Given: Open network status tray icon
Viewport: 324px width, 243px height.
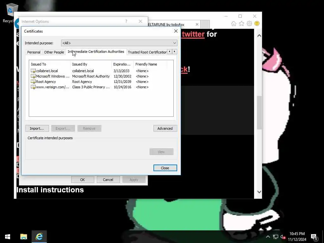Looking at the screenshot, I should pyautogui.click(x=276, y=237).
